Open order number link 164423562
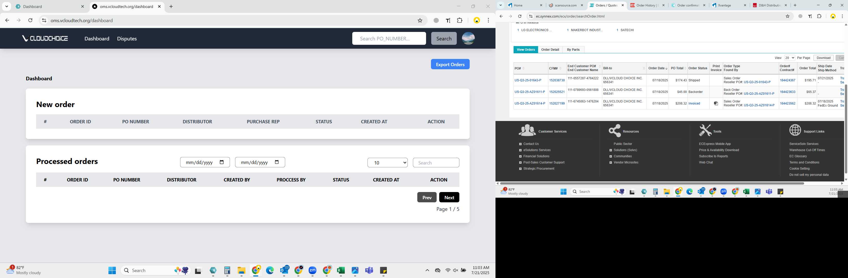848x278 pixels. (787, 103)
